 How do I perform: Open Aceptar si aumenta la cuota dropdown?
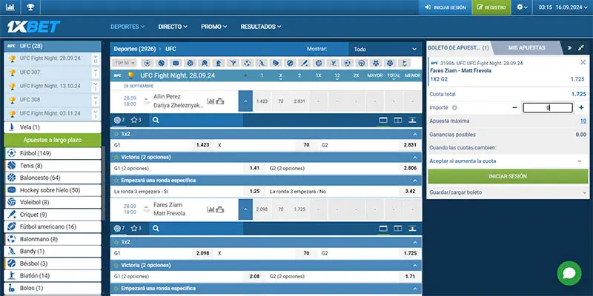[x=508, y=161]
